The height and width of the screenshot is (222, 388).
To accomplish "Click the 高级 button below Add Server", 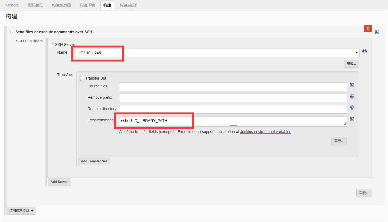I will (364, 193).
